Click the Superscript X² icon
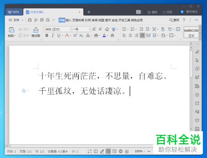The width and height of the screenshot is (207, 158). pos(75,35)
